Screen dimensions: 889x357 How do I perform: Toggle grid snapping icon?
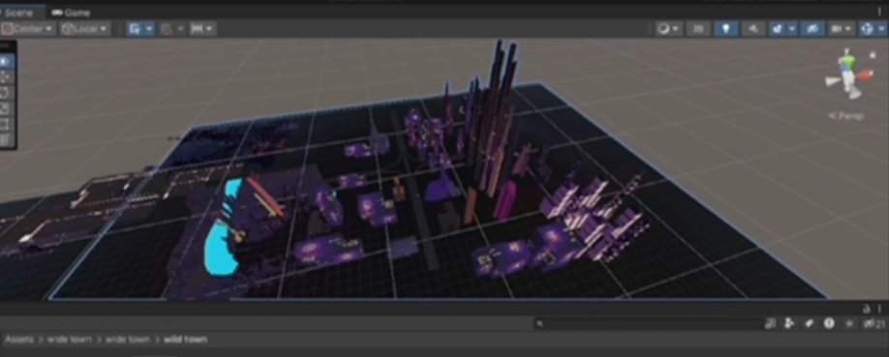pos(168,29)
